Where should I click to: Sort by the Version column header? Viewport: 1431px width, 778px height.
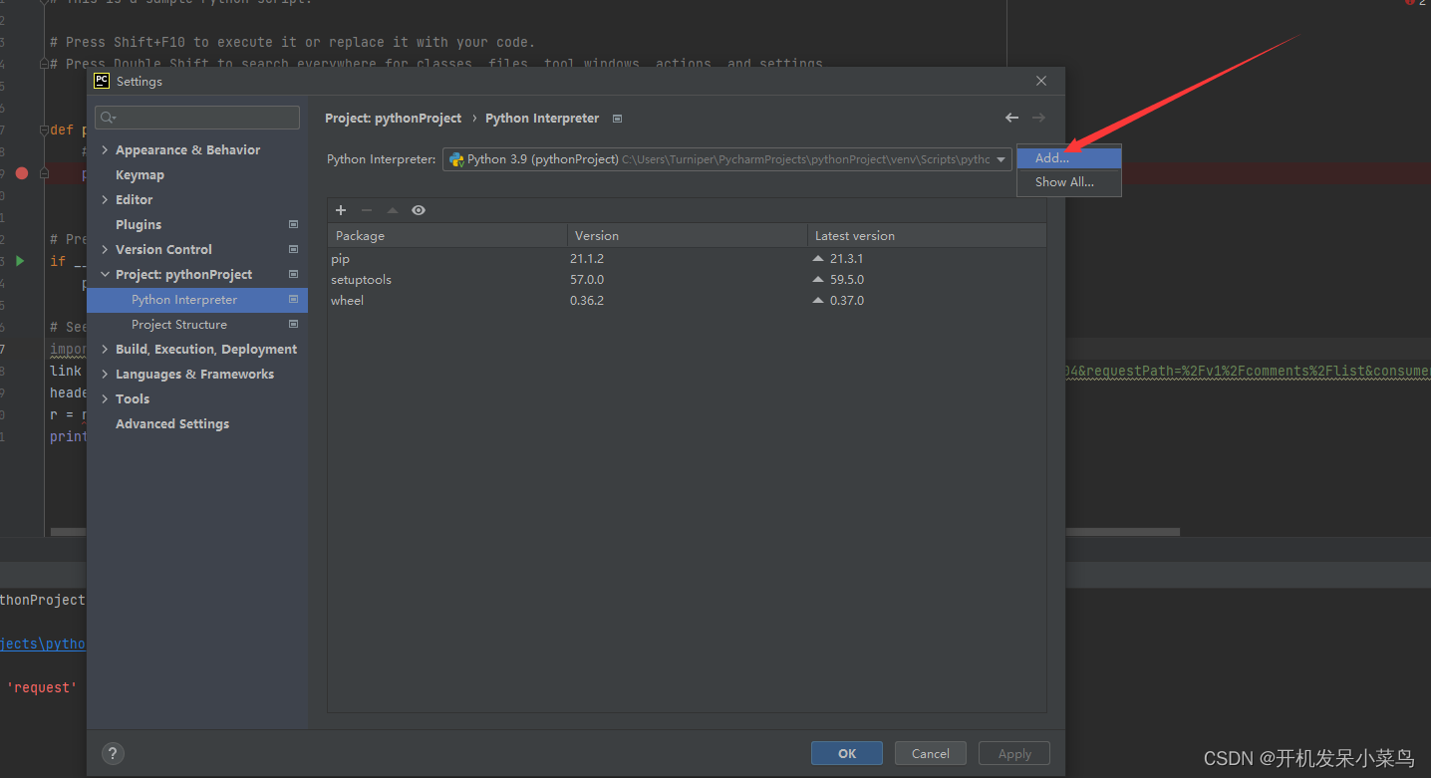pos(688,236)
